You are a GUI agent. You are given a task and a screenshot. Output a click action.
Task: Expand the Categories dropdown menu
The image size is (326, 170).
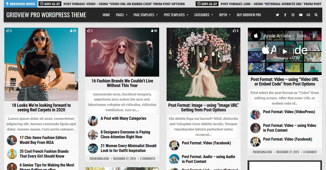point(204,15)
